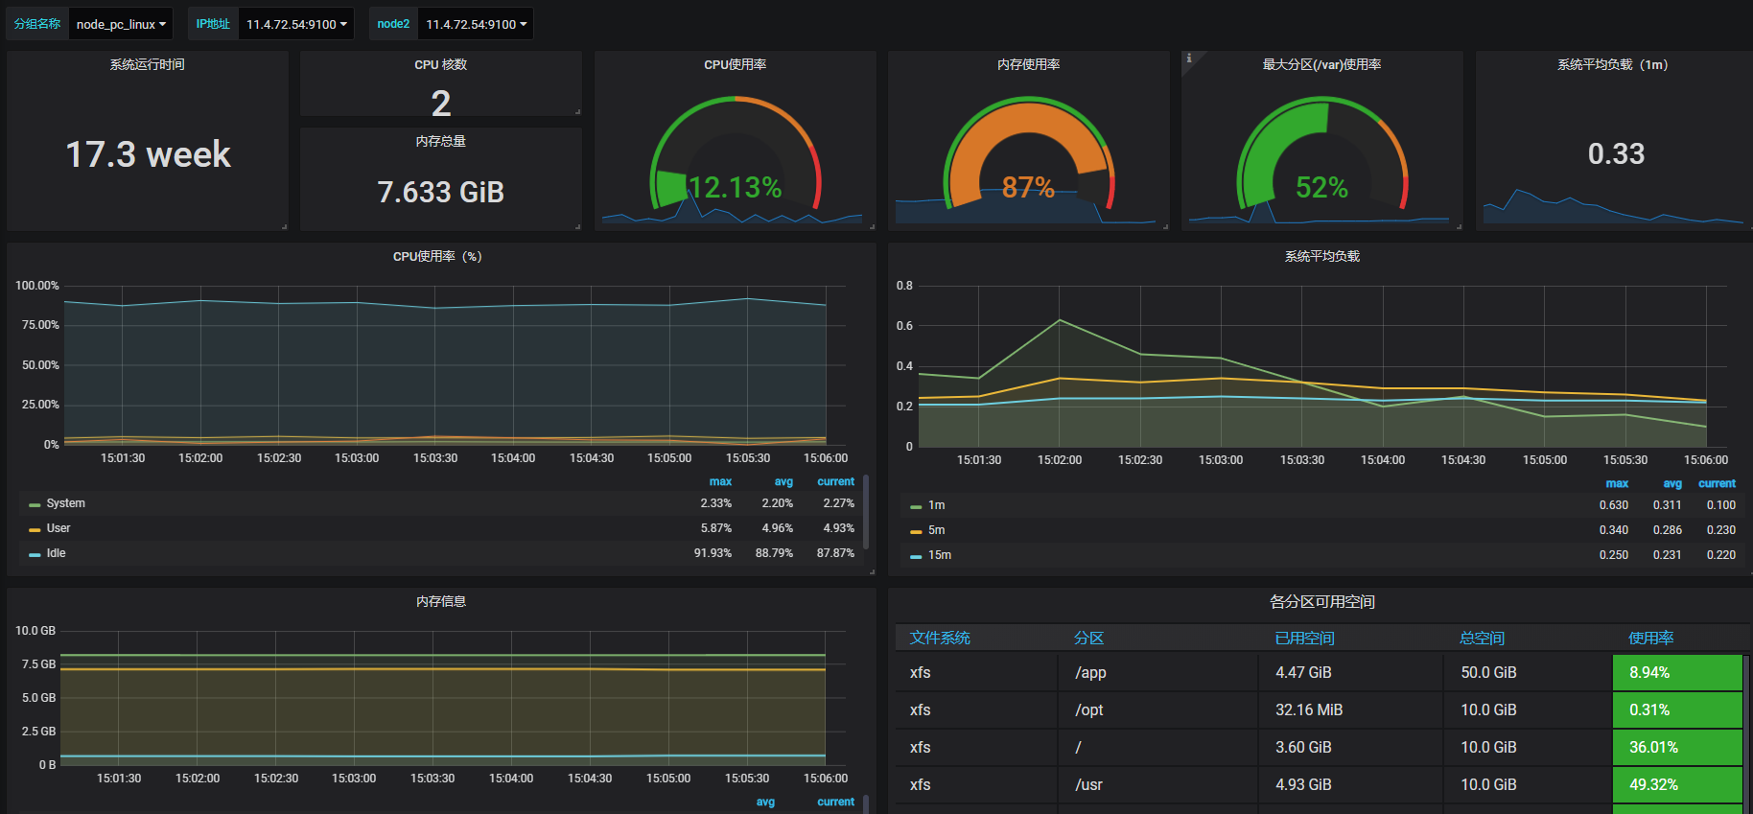This screenshot has height=814, width=1753.
Task: Toggle the System series in CPU legend
Action: click(x=66, y=503)
